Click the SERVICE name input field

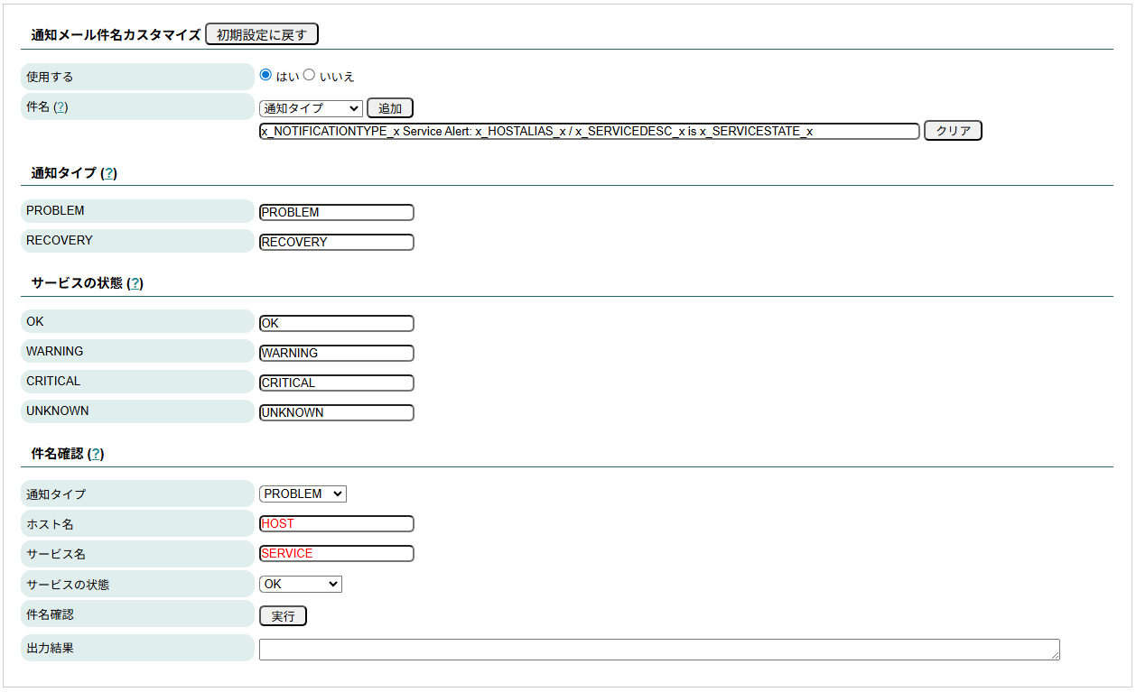[336, 553]
